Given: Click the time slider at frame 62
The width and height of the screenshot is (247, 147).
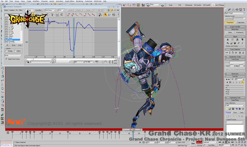Looking at the screenshot, I should coord(133,130).
